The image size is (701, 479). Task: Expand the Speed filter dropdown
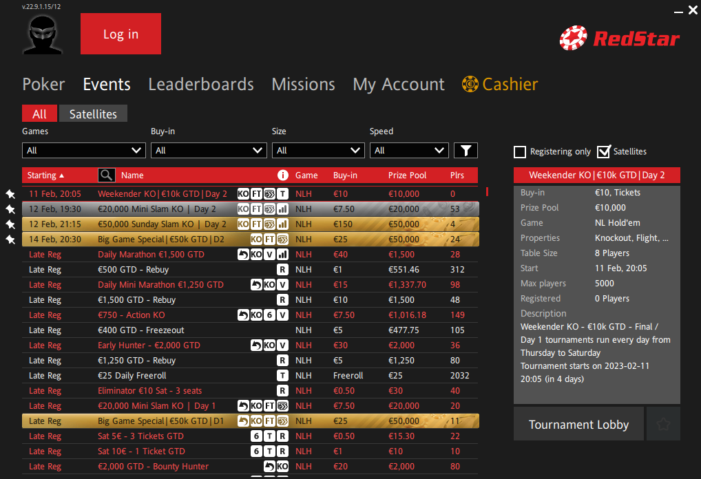tap(409, 151)
